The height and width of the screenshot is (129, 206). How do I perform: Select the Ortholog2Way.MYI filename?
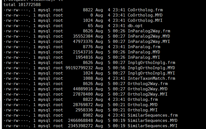click(148, 94)
